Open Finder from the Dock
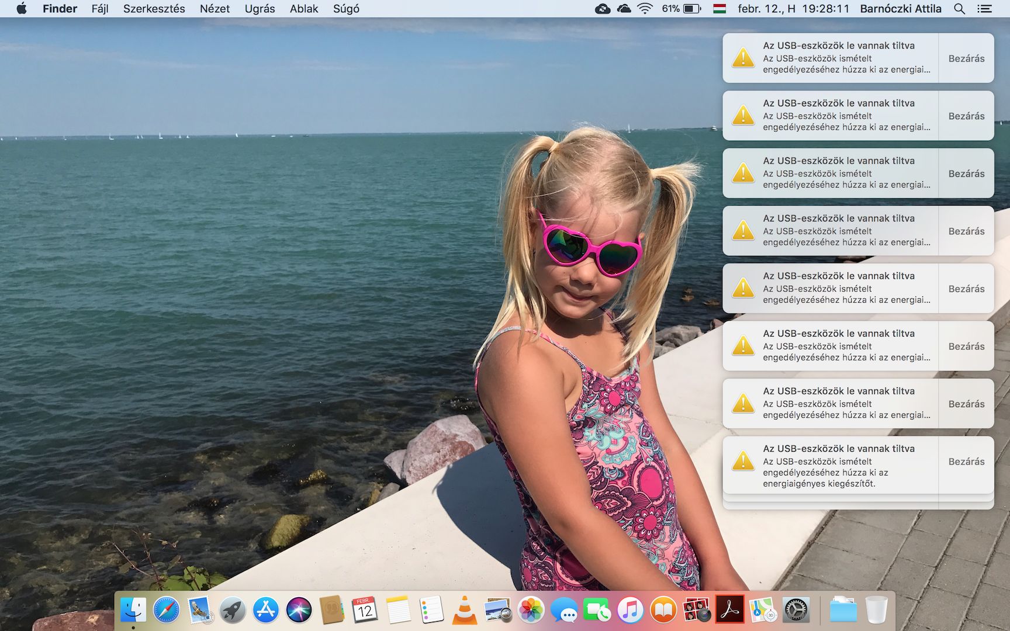Image resolution: width=1010 pixels, height=631 pixels. [x=133, y=610]
